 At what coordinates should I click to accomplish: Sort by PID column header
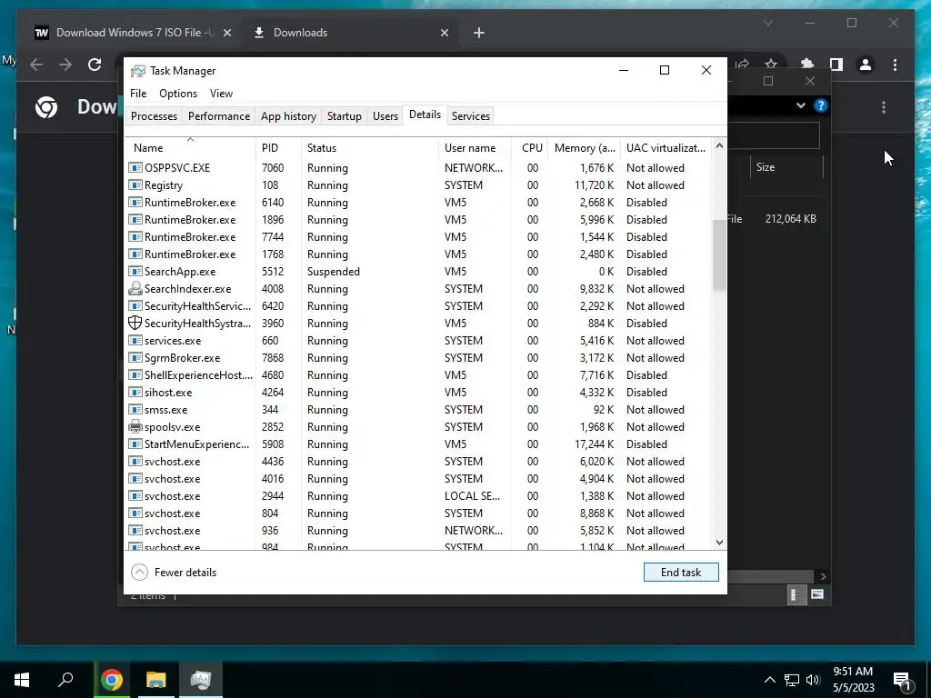coord(279,148)
